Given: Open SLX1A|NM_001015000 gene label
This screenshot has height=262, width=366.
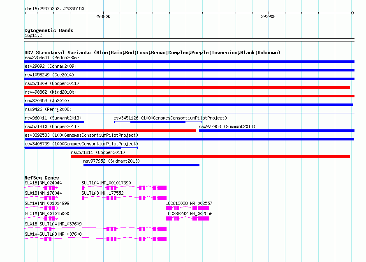Looking at the screenshot, I should pyautogui.click(x=47, y=214).
